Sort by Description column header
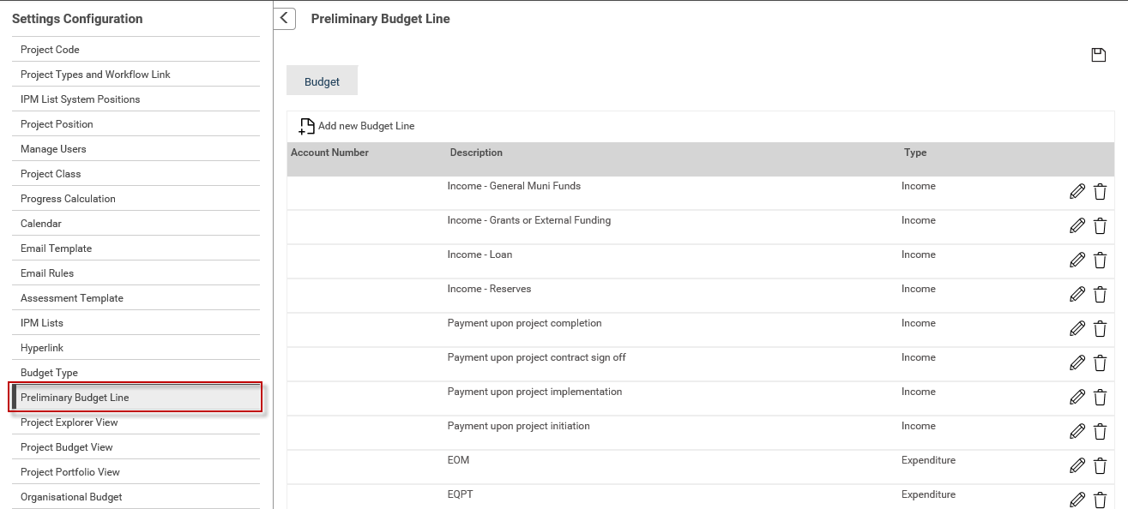 pos(476,153)
